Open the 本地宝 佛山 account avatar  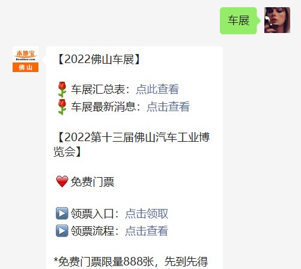(25, 59)
